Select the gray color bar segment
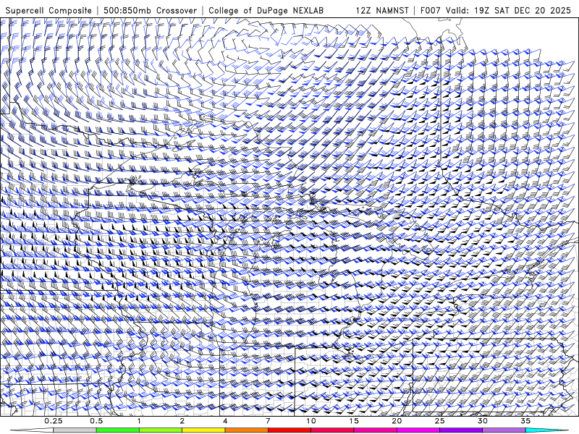579x434 pixels. click(x=75, y=430)
